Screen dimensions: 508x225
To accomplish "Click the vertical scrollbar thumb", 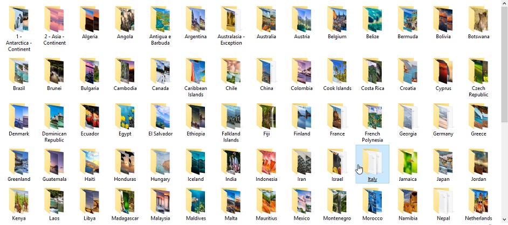I will point(505,64).
